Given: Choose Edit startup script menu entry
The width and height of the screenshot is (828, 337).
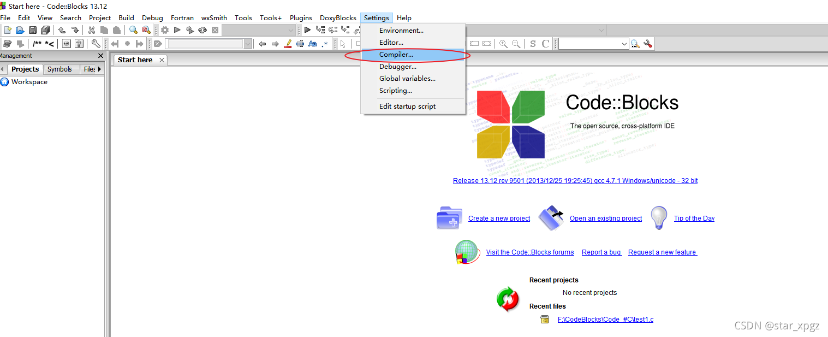Looking at the screenshot, I should pos(413,107).
